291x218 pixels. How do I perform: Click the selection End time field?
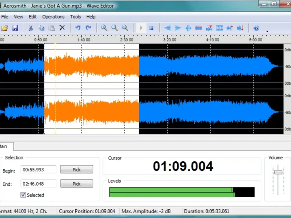tap(38, 184)
